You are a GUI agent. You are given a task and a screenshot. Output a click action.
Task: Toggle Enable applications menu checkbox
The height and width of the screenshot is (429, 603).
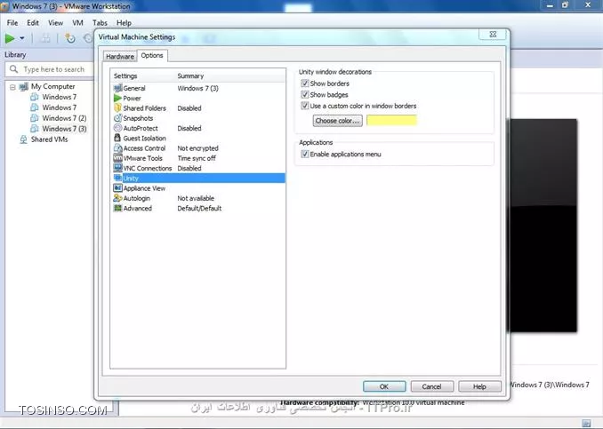coord(304,154)
